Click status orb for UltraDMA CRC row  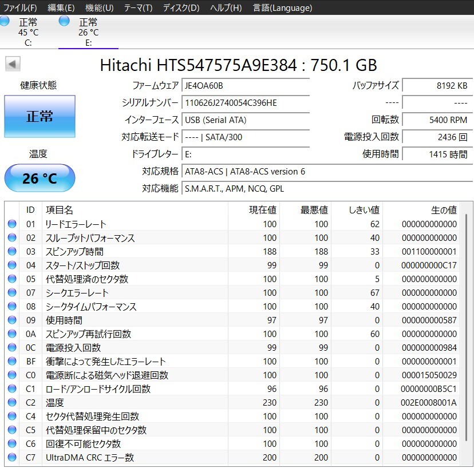12,458
